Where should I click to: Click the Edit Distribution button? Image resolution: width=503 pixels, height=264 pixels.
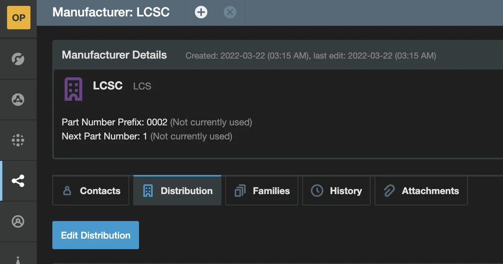click(x=96, y=235)
